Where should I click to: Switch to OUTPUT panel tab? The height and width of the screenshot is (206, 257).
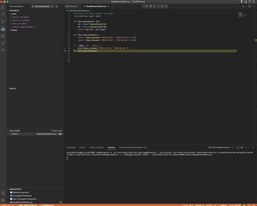(x=82, y=147)
